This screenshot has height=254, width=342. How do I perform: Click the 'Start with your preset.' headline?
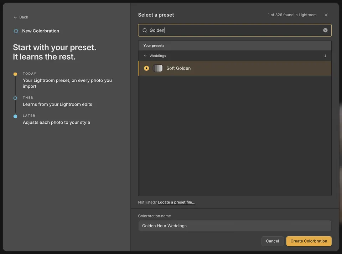55,47
